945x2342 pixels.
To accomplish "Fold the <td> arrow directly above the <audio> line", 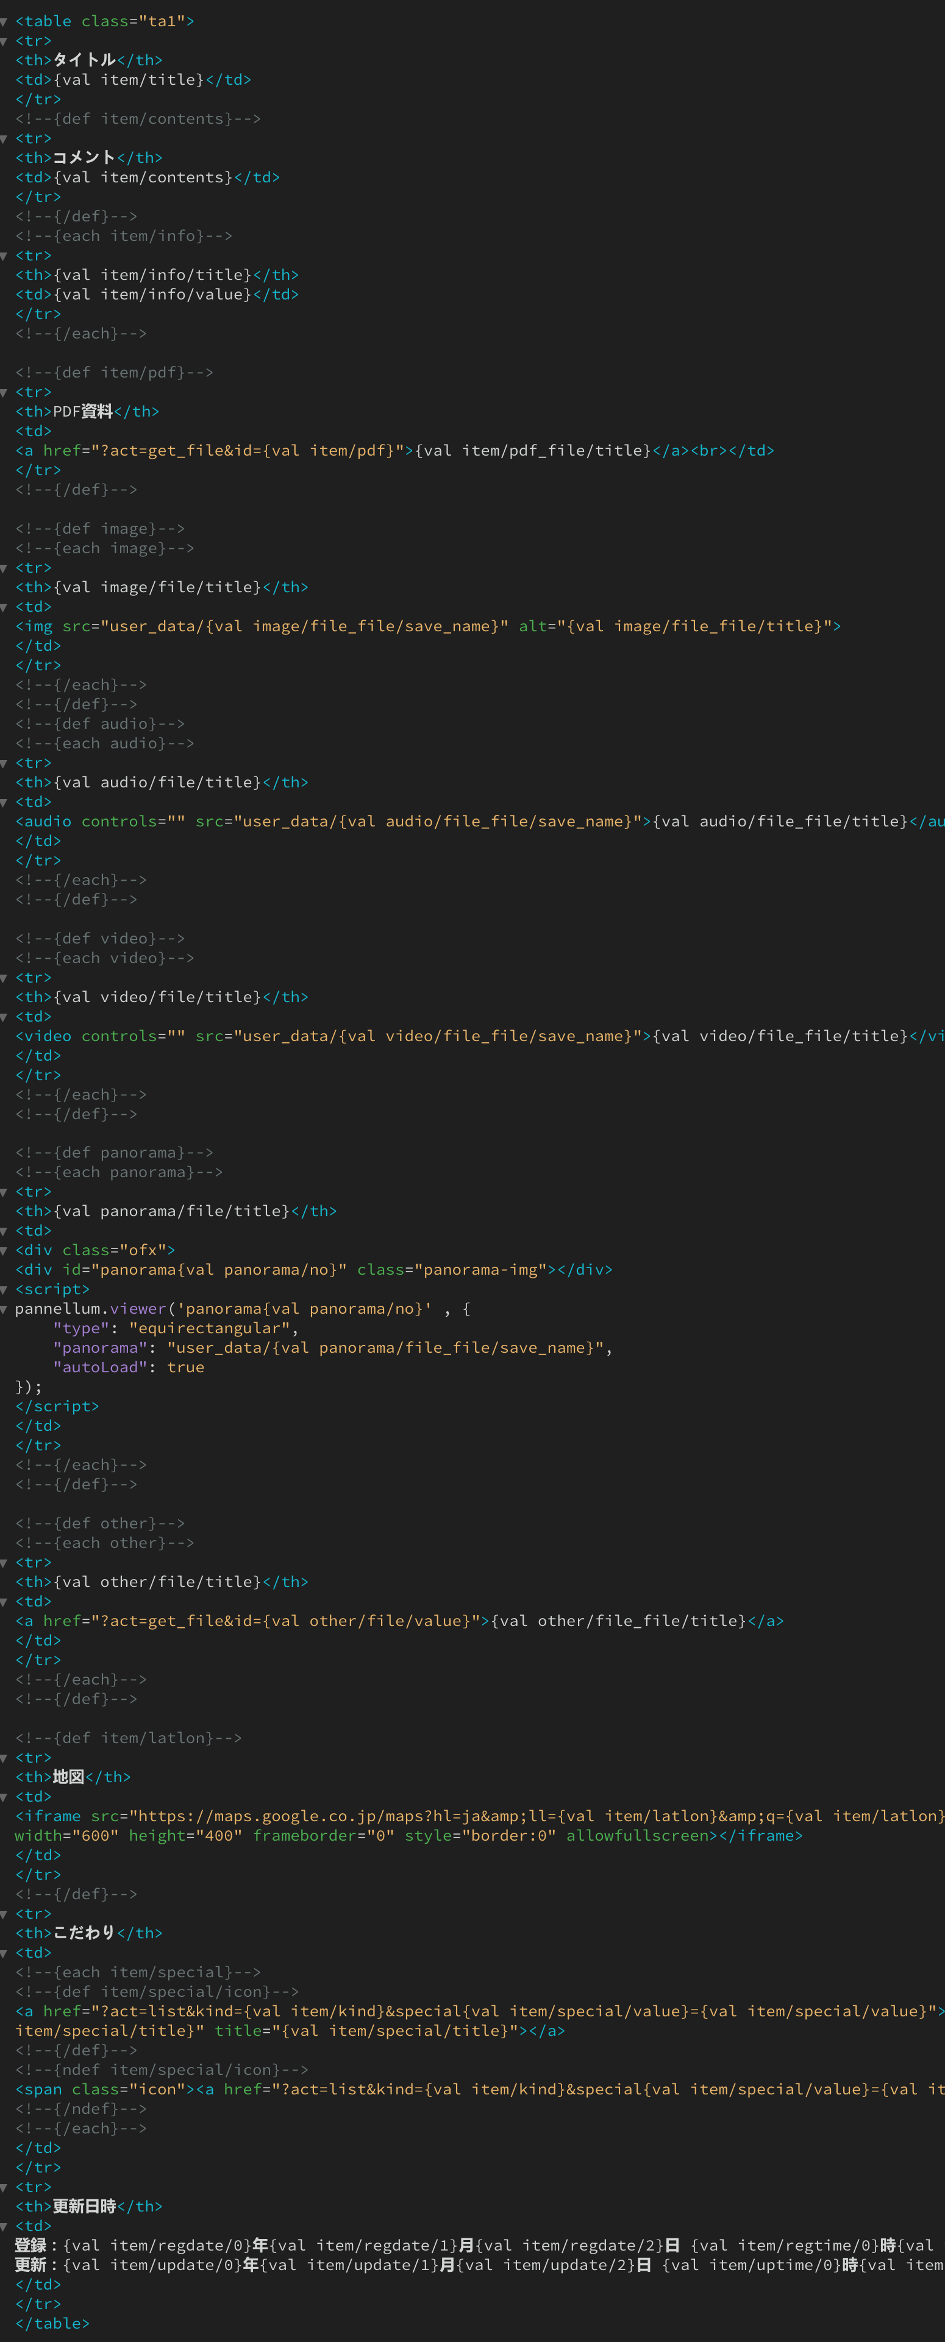I will click(x=4, y=802).
